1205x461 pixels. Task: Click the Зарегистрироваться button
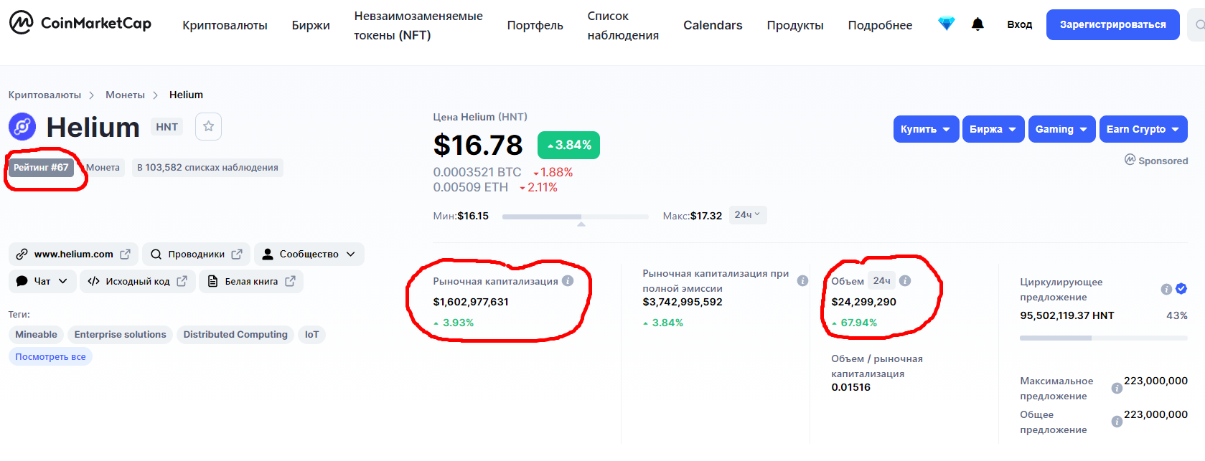(1112, 24)
